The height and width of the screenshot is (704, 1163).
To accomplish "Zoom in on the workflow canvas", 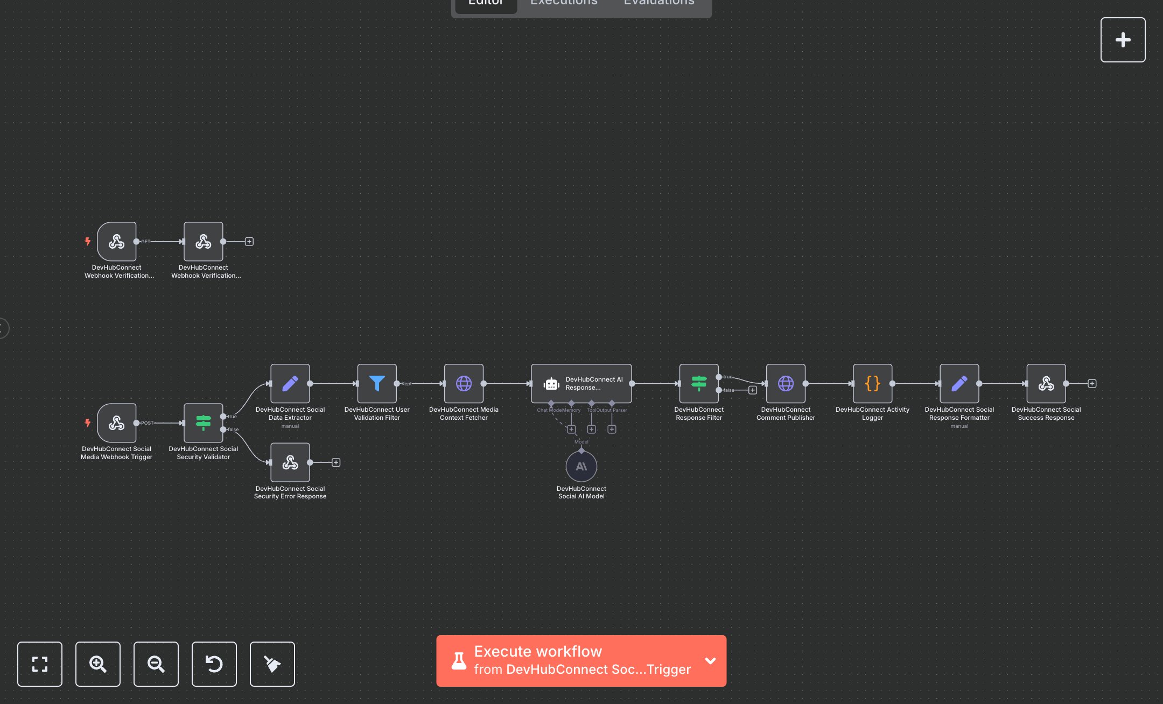I will (97, 664).
